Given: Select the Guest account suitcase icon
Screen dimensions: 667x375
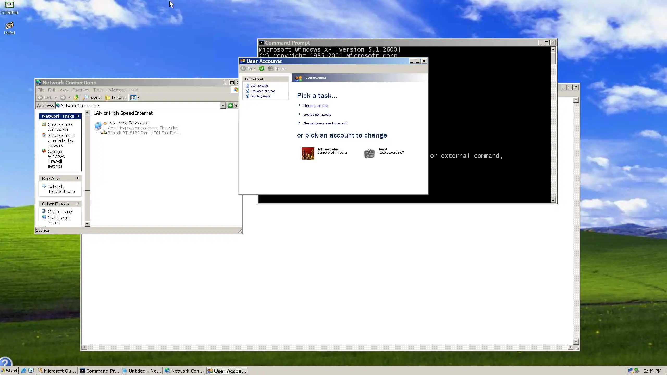Looking at the screenshot, I should click(369, 153).
